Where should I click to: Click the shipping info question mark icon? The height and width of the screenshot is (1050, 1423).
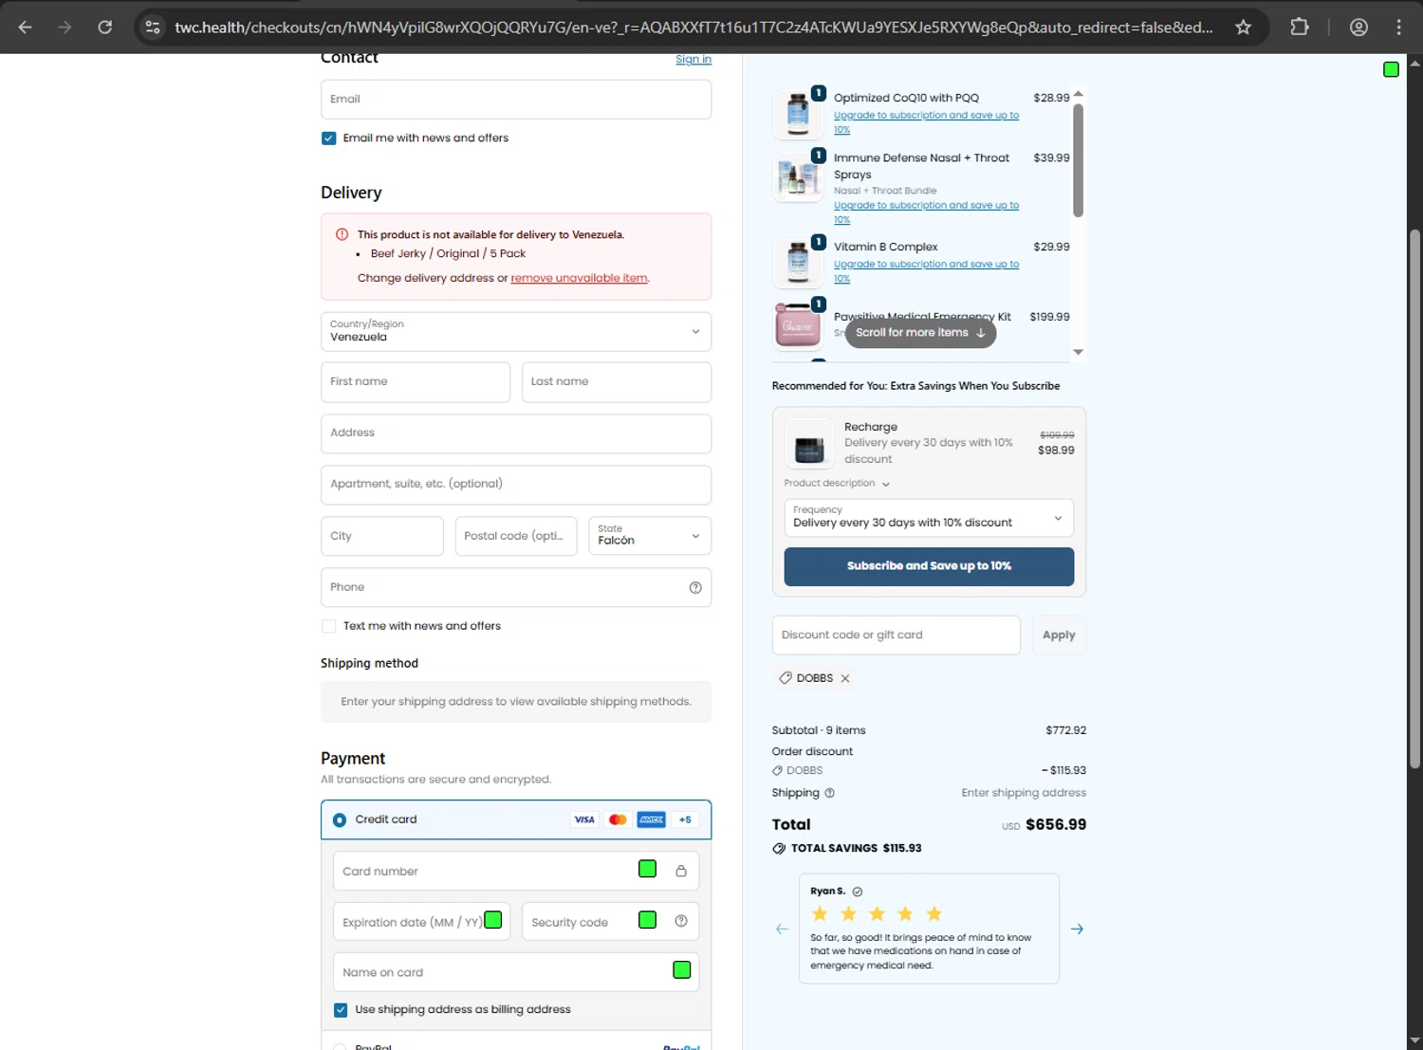coord(830,793)
